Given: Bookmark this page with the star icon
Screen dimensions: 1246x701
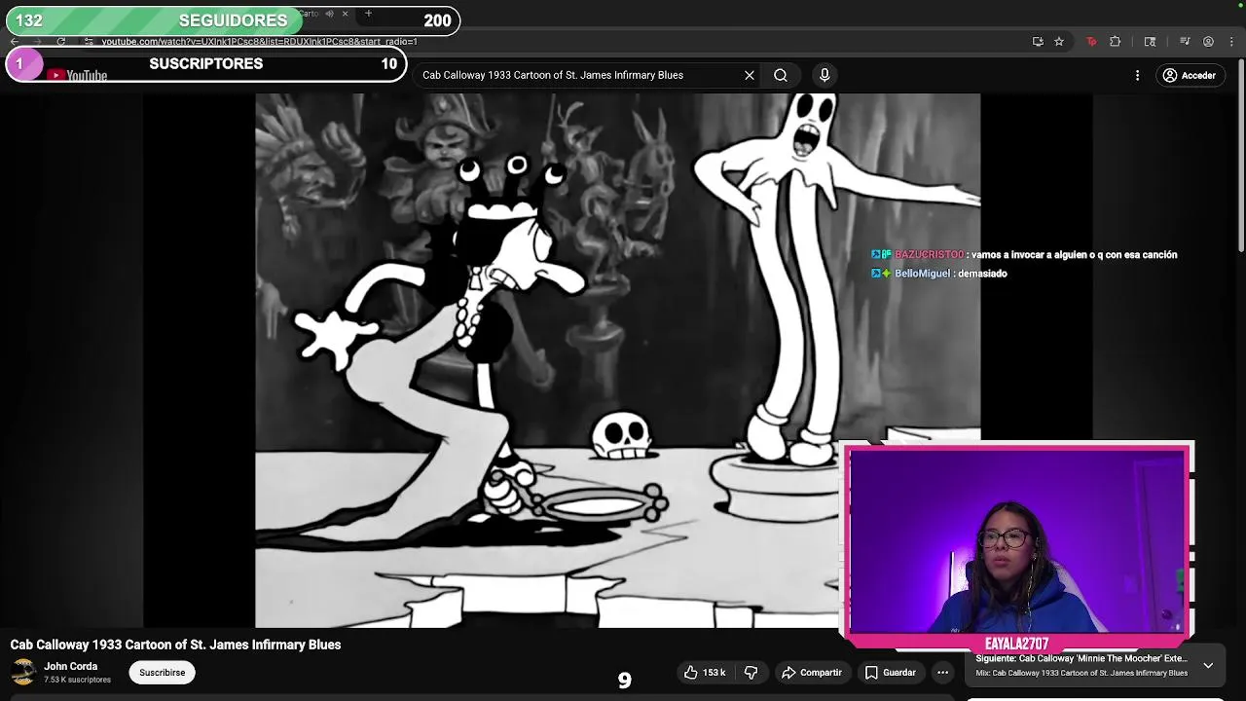Looking at the screenshot, I should pos(1059,42).
